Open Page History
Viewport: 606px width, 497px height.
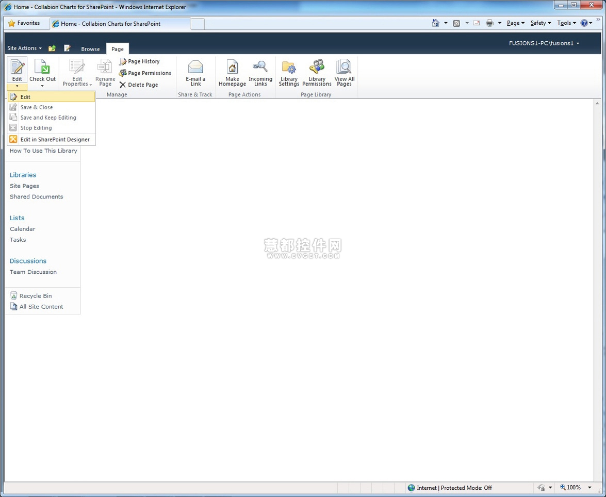[140, 61]
